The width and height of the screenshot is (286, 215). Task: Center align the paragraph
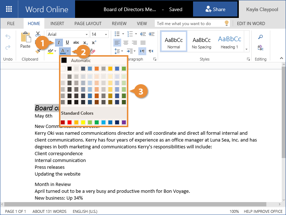(125, 43)
